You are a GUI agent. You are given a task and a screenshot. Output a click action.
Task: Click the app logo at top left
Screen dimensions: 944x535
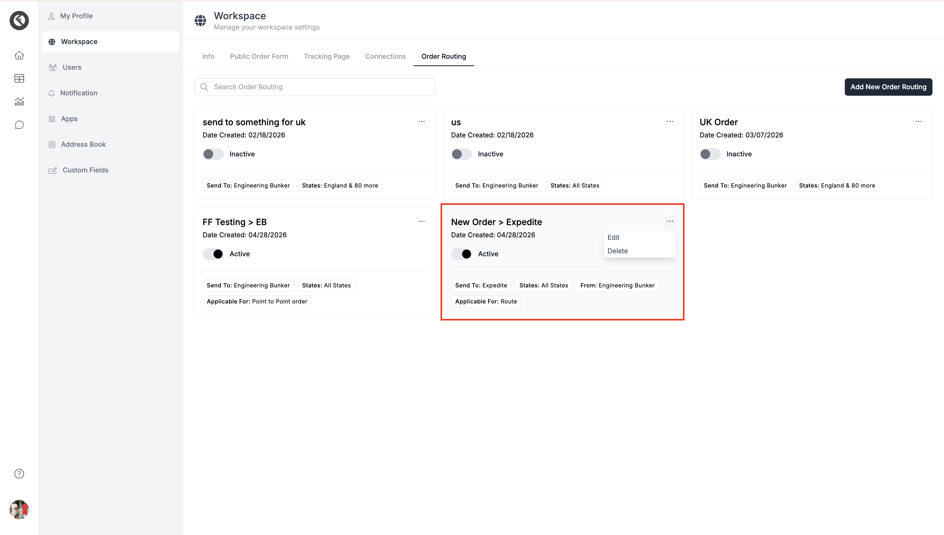click(19, 20)
